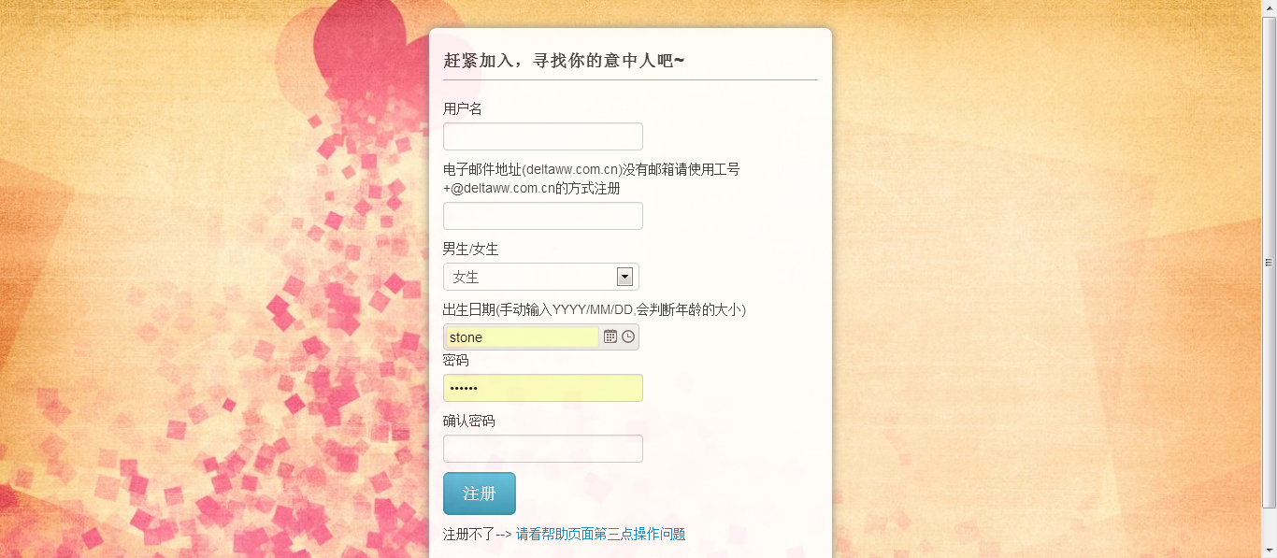This screenshot has height=558, width=1277.
Task: Click the vertical scrollbar thumb
Action: point(1270,262)
